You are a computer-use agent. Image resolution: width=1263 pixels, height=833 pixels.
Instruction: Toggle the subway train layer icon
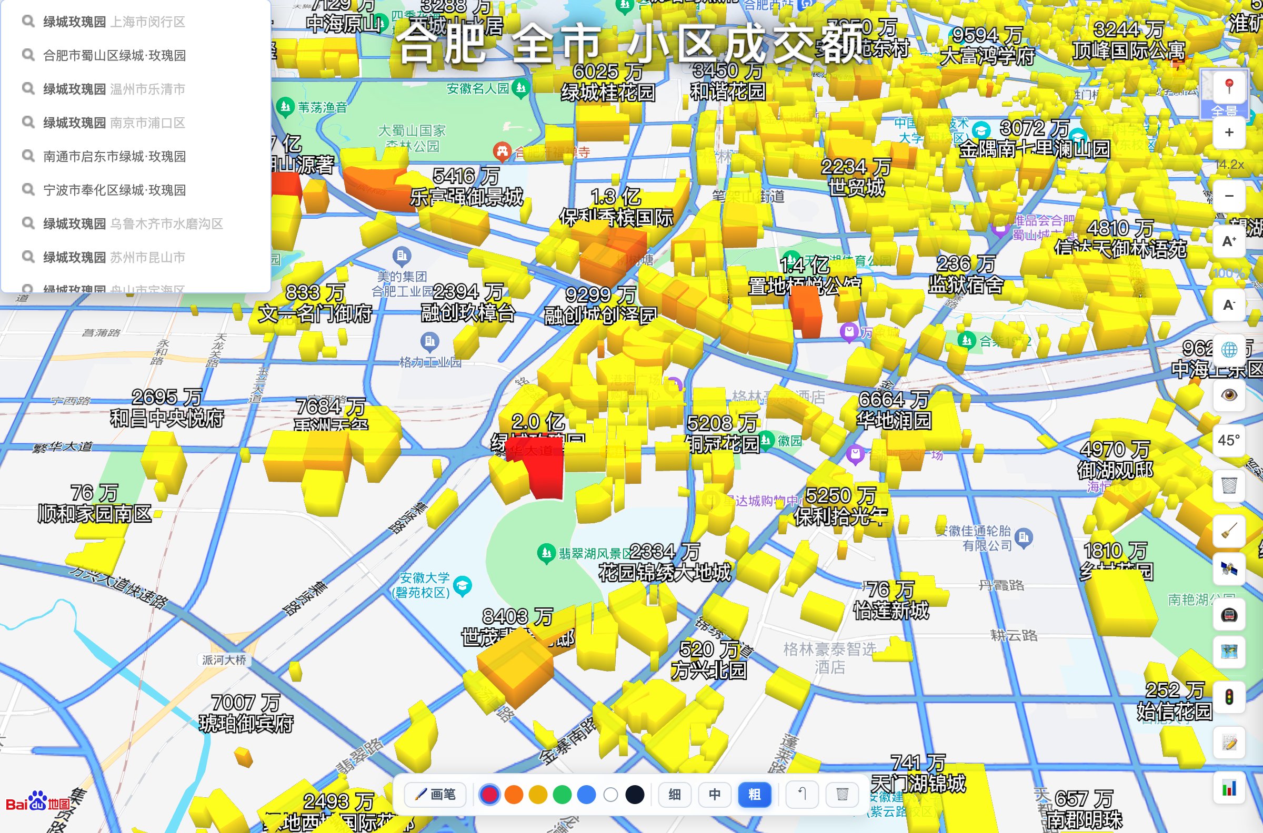pos(1228,615)
